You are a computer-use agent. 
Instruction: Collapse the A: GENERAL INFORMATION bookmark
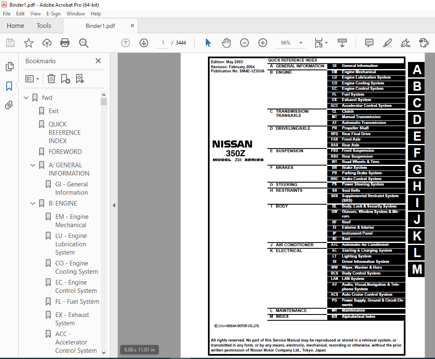click(x=33, y=165)
